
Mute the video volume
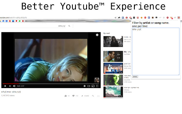(14, 86)
